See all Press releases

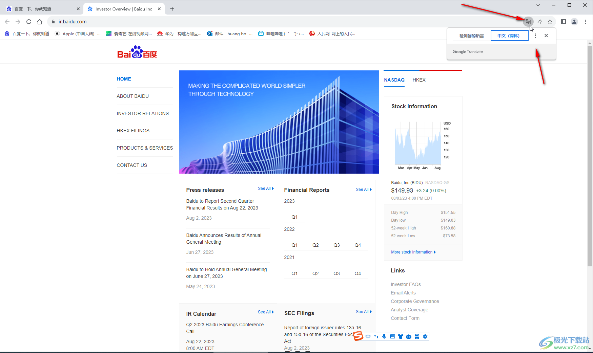point(266,189)
